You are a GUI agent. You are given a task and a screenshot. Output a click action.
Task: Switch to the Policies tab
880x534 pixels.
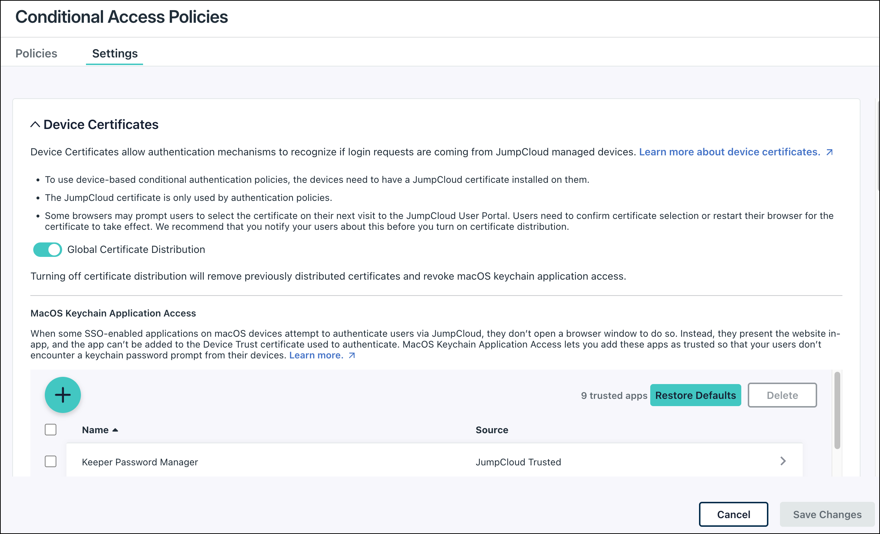click(36, 53)
